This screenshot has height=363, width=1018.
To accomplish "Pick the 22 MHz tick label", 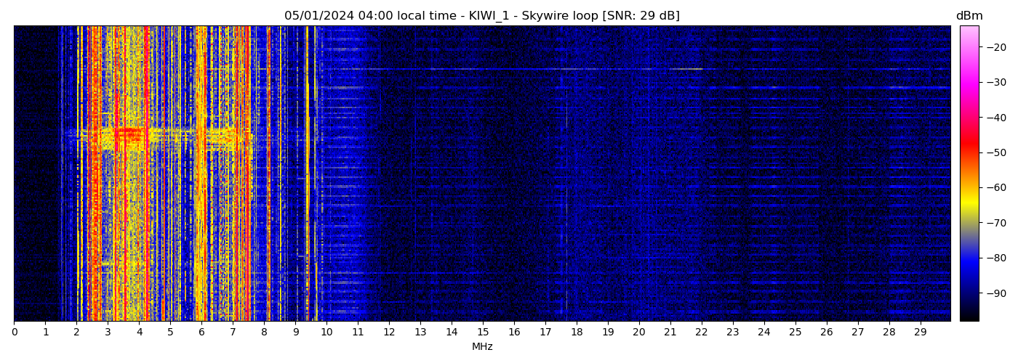I will coord(701,332).
